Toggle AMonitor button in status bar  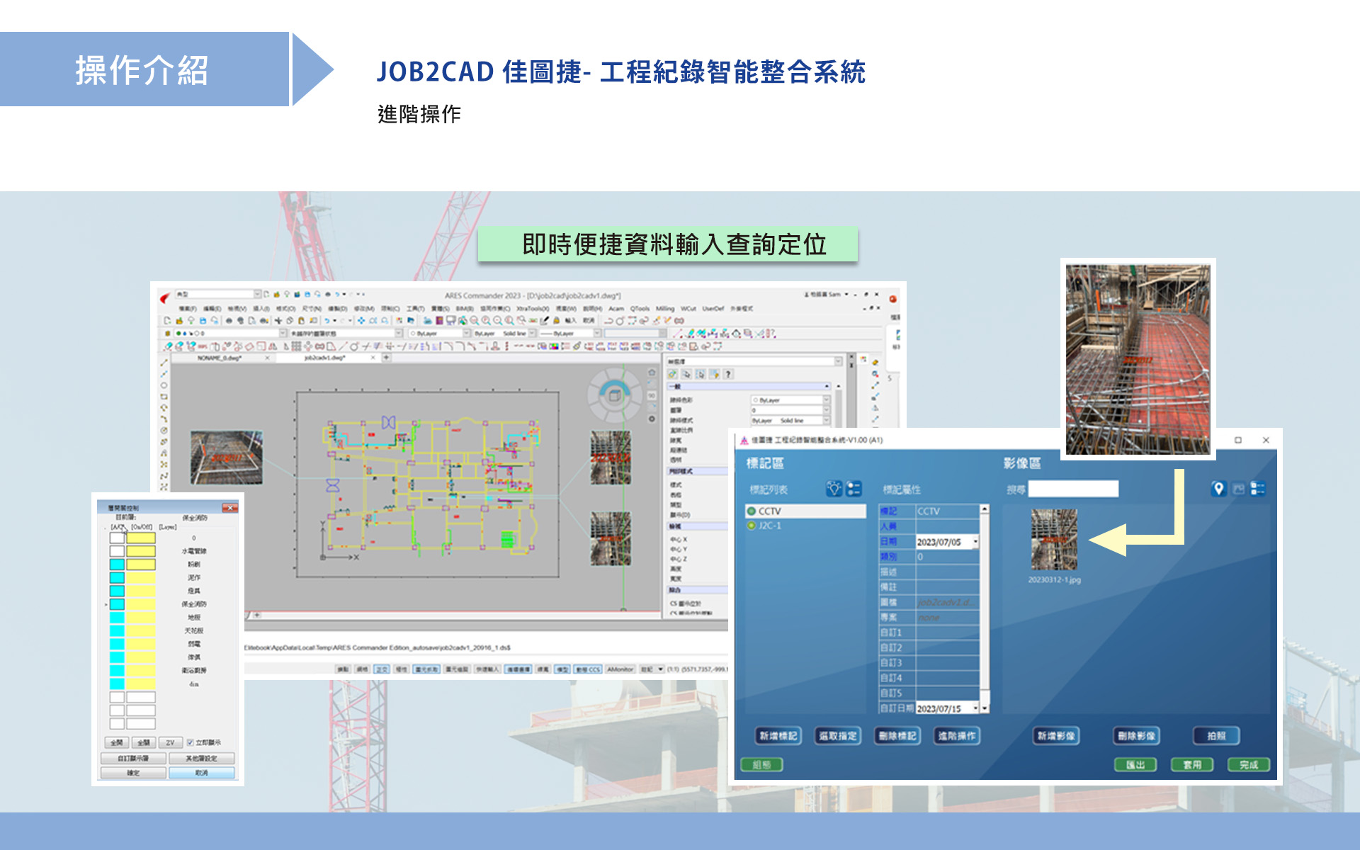[620, 669]
